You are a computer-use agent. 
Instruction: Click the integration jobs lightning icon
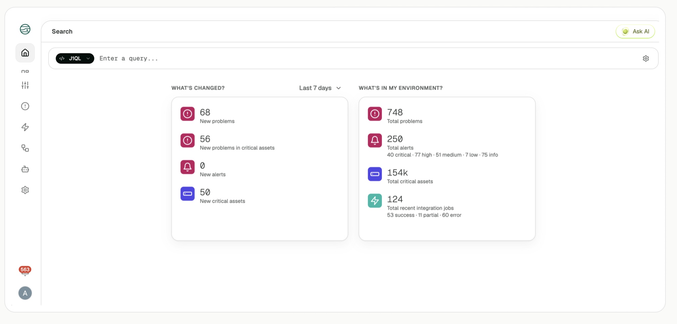[x=375, y=201]
